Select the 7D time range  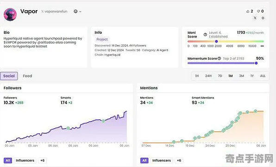click(x=220, y=76)
